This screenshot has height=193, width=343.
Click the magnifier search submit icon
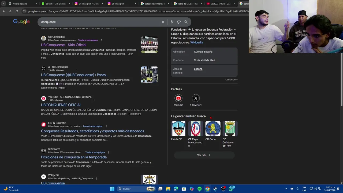(x=186, y=22)
